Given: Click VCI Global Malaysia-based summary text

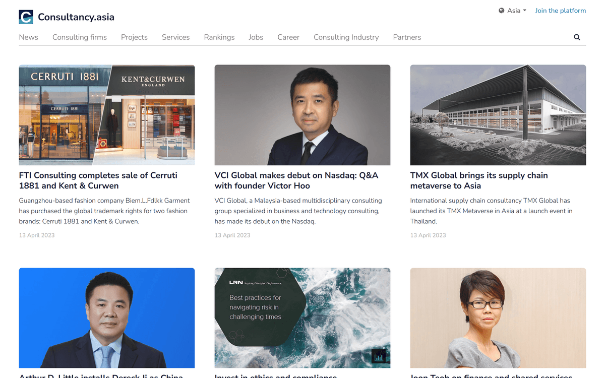Looking at the screenshot, I should (298, 211).
